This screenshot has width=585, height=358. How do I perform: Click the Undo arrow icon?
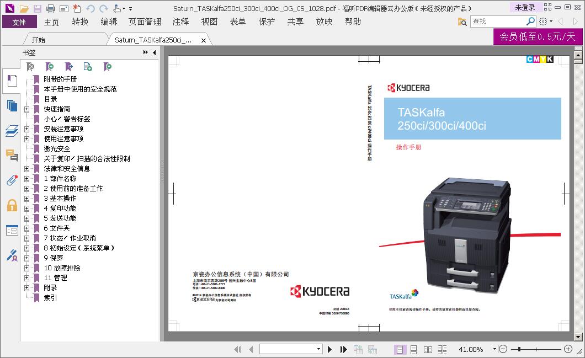pos(91,8)
